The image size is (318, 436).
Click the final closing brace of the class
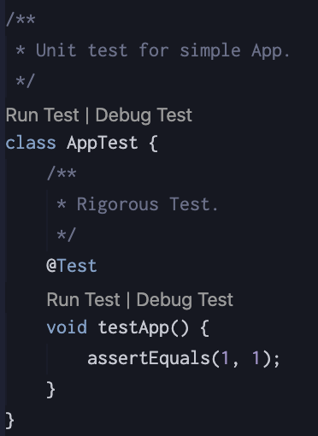click(9, 421)
